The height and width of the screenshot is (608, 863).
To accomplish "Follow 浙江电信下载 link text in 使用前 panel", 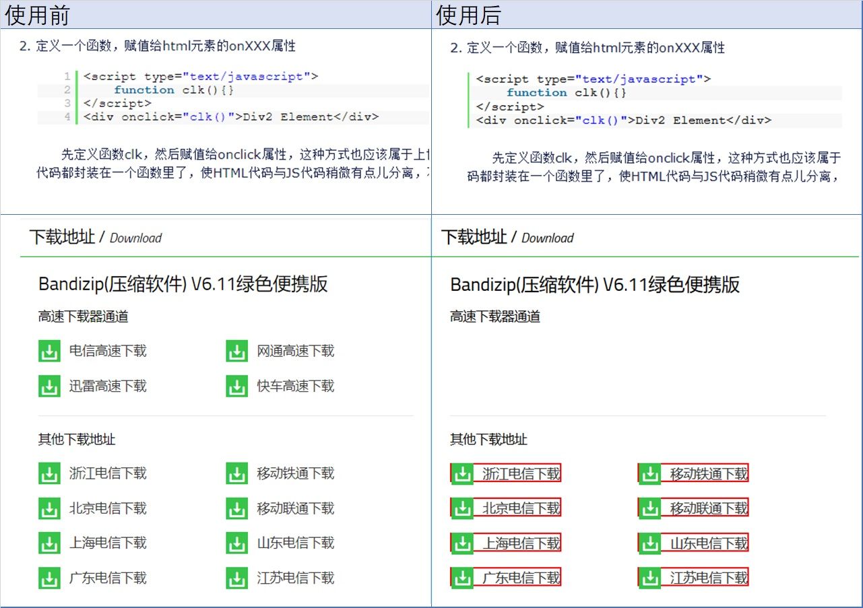I will coord(108,473).
